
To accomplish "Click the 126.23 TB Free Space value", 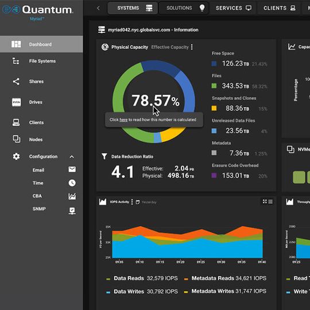I will (x=235, y=64).
